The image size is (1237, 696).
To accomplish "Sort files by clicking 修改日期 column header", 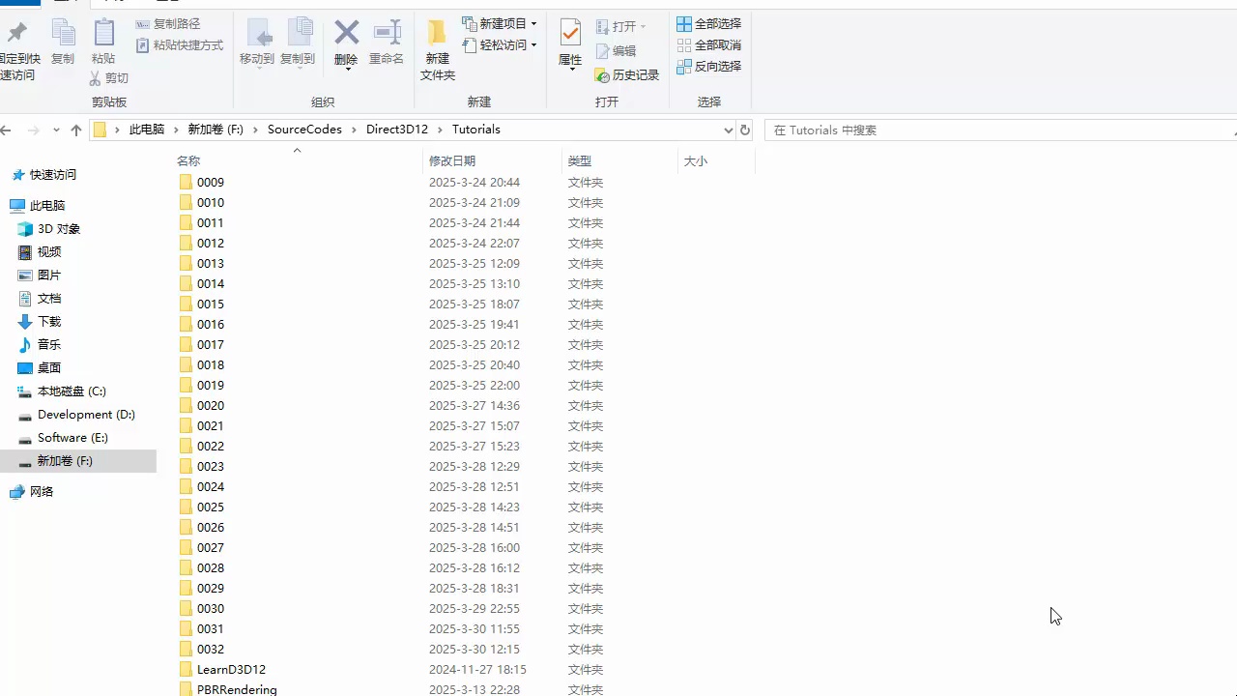I will (x=451, y=160).
